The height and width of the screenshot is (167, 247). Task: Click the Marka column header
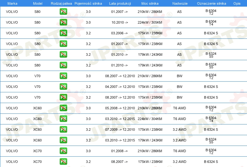(12, 3)
